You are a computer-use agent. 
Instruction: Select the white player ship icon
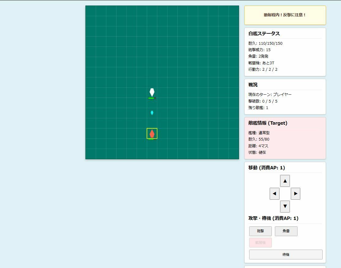point(152,92)
